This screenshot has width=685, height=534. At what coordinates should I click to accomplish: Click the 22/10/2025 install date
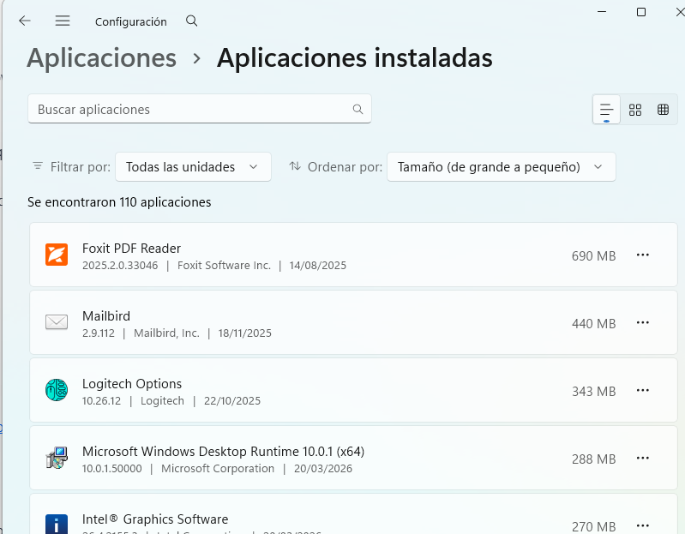(232, 401)
